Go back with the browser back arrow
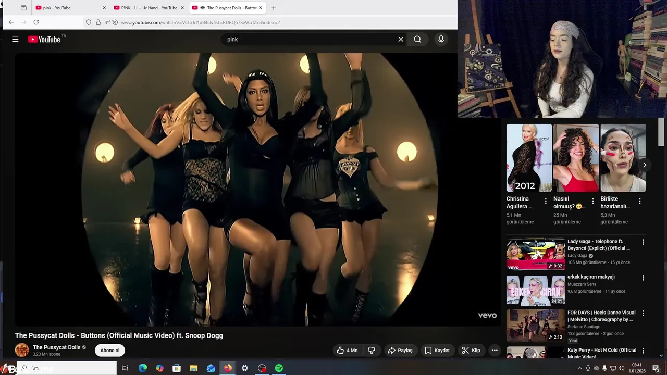 point(11,22)
